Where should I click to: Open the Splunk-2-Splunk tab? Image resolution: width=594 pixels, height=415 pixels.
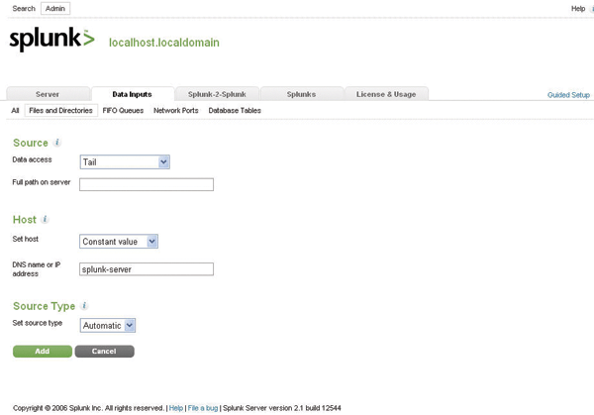pyautogui.click(x=217, y=94)
